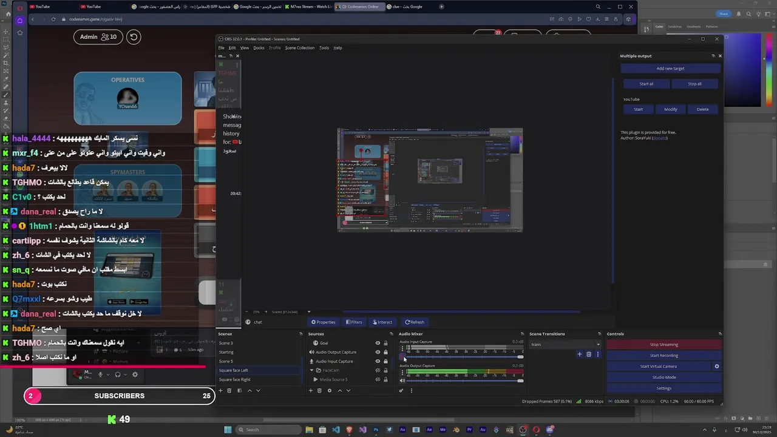Open Virtual Camera settings gear
The width and height of the screenshot is (777, 437).
point(716,367)
